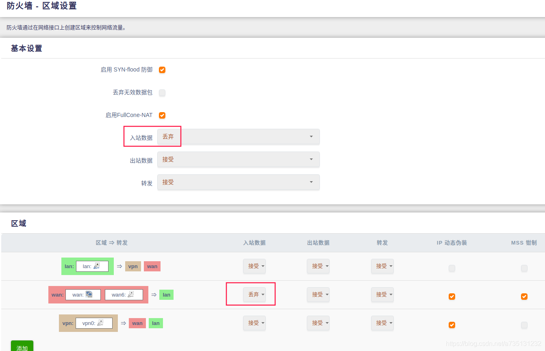Viewport: 545px width, 351px height.
Task: Click the IP 动态伪装 column header
Action: coord(452,243)
